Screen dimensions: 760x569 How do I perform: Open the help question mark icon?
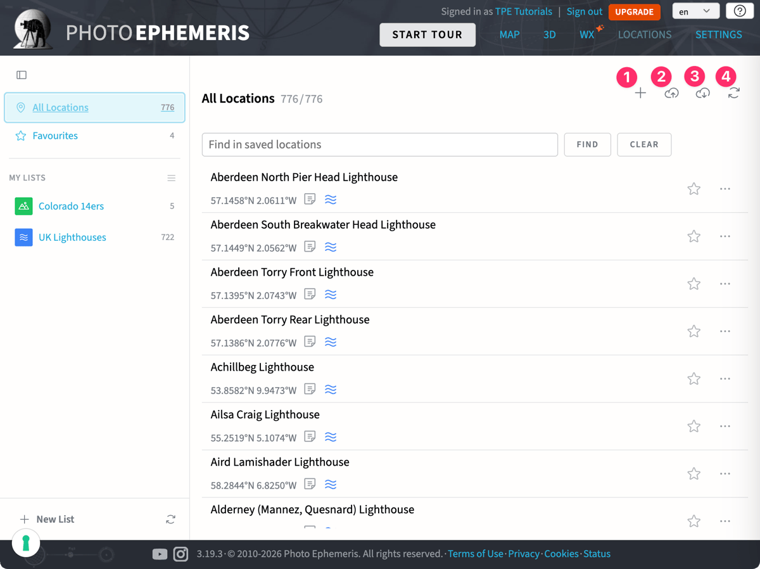tap(740, 11)
